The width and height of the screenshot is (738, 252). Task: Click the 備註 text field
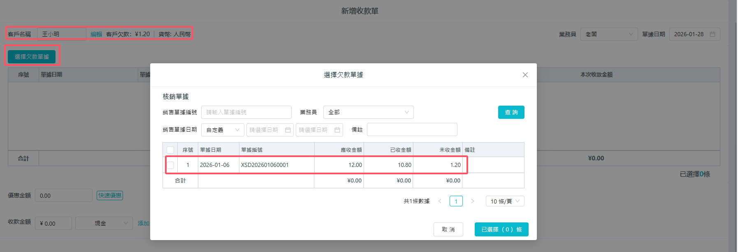412,129
